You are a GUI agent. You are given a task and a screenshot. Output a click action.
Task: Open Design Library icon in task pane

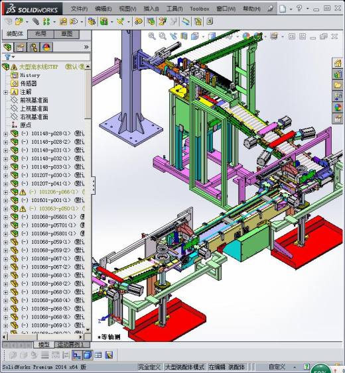pyautogui.click(x=338, y=74)
